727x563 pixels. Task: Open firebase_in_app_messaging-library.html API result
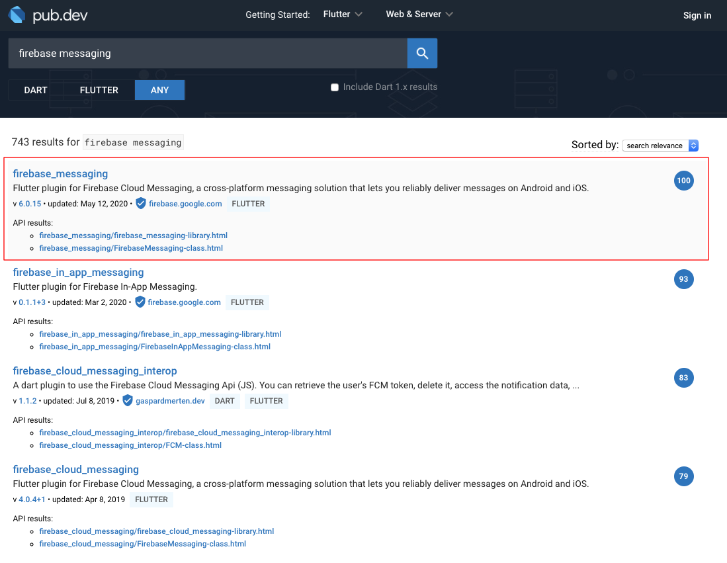point(161,334)
